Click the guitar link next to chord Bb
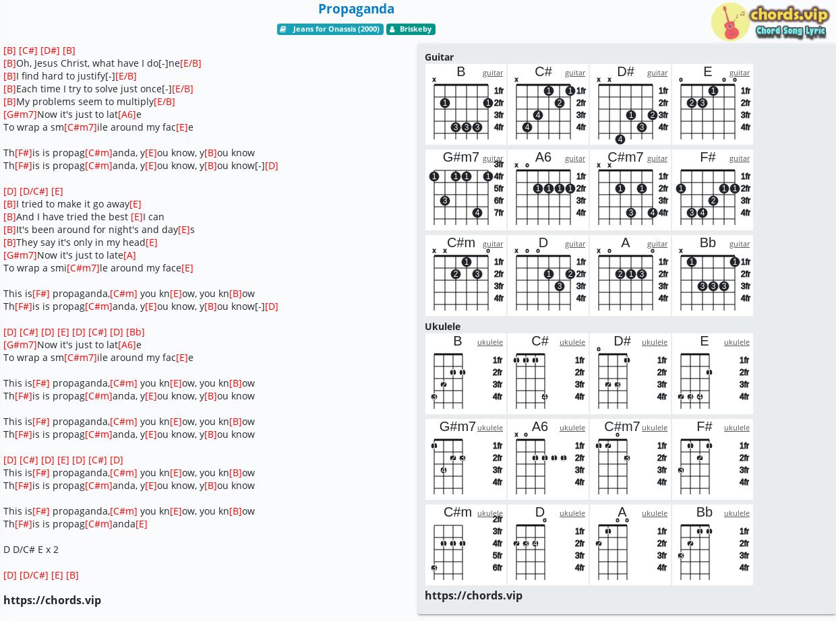 tap(740, 244)
